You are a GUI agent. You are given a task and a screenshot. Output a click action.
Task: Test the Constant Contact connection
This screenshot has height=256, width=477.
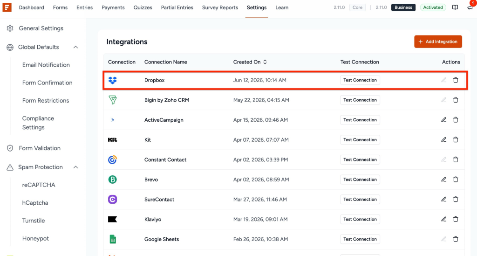(360, 159)
